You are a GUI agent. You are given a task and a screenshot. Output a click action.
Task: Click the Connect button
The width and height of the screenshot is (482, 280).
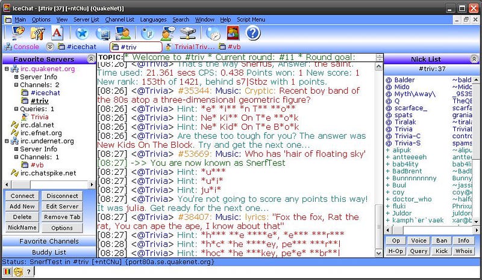point(22,196)
